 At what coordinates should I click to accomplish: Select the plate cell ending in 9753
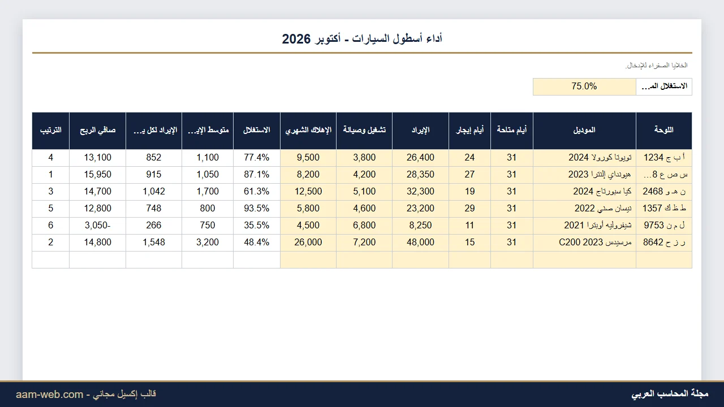click(x=663, y=226)
